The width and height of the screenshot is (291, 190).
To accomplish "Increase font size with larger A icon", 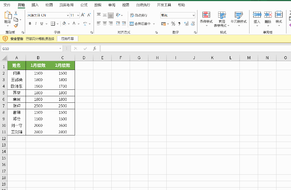I will [83, 15].
